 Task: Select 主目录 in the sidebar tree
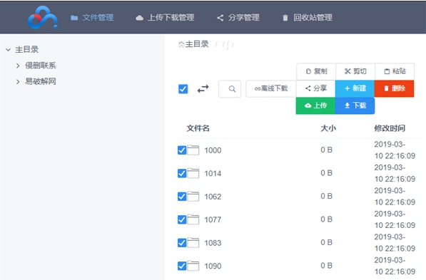(27, 50)
